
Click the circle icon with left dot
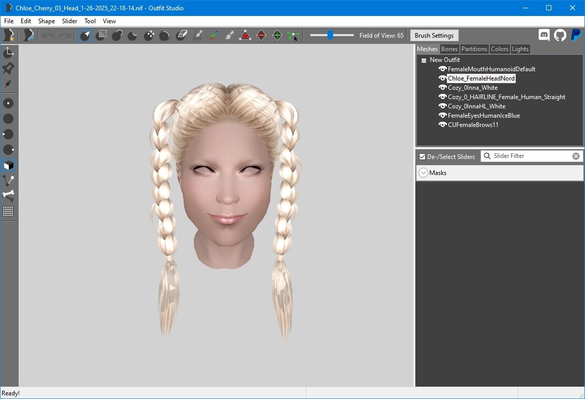coord(8,134)
